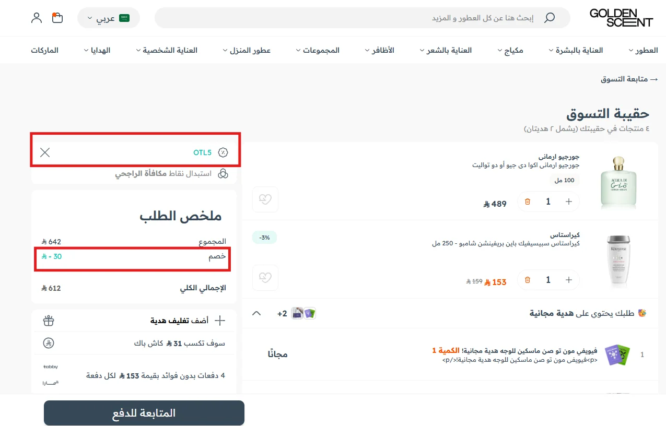666x426 pixels.
Task: Click the free gifts preview thumbnails
Action: pos(303,313)
